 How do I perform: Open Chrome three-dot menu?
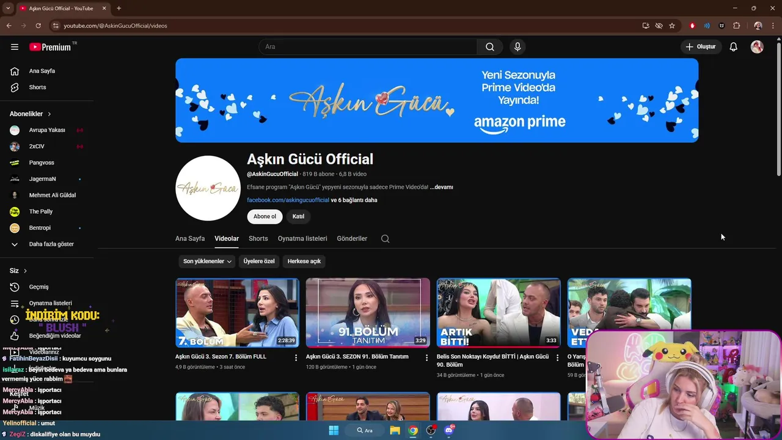click(773, 26)
